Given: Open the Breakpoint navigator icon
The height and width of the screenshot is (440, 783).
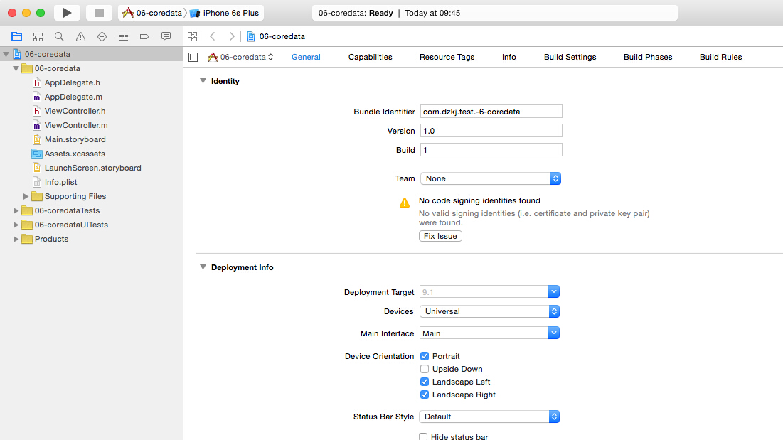Looking at the screenshot, I should click(144, 36).
